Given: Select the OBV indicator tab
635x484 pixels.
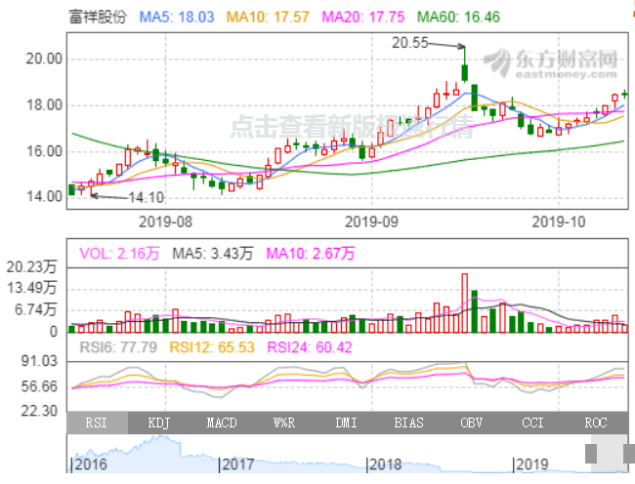Looking at the screenshot, I should [x=471, y=423].
